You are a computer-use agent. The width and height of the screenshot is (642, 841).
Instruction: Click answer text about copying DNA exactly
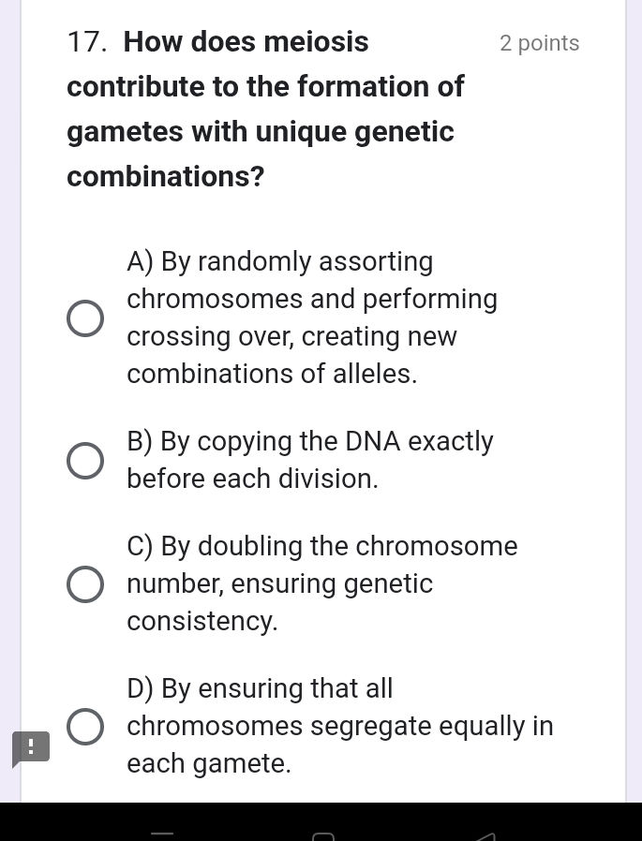pyautogui.click(x=309, y=460)
